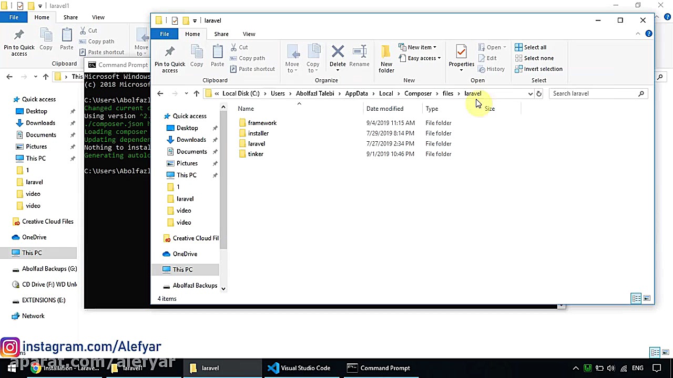Open the Windows Start menu

[12, 368]
